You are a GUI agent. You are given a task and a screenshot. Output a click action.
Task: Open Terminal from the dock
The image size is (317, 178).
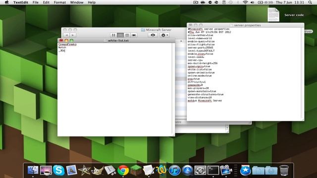point(213,170)
